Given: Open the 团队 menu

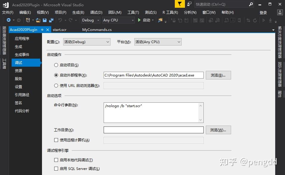Looking at the screenshot, I should tap(115, 12).
